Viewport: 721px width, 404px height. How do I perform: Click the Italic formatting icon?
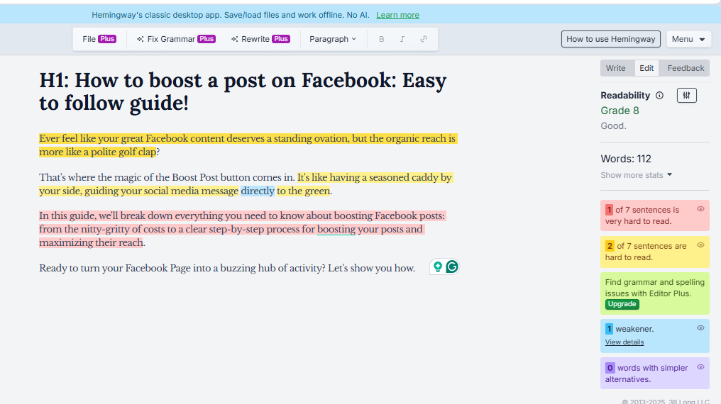(x=402, y=39)
